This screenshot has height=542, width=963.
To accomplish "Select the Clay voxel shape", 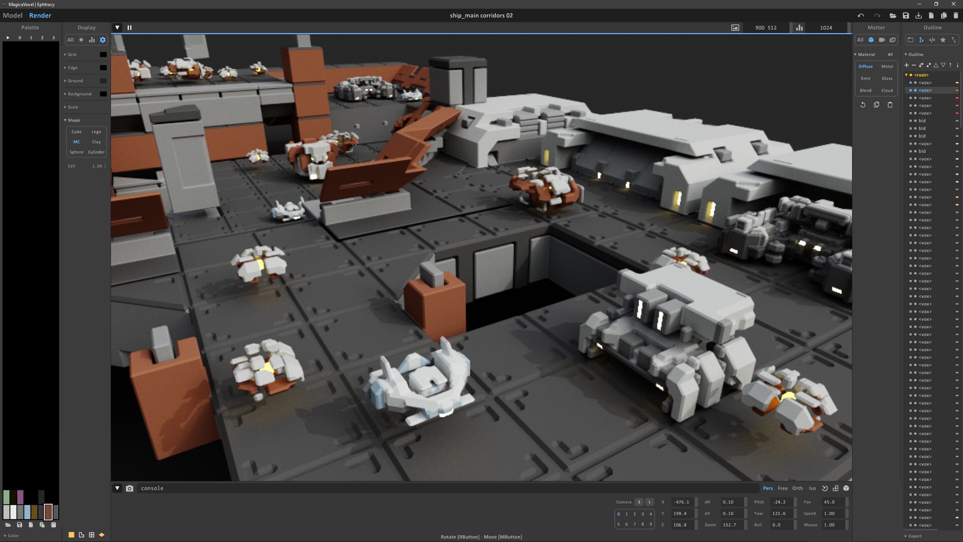I will tap(96, 142).
